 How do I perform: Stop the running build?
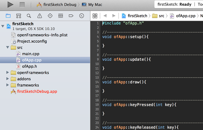click(22, 5)
